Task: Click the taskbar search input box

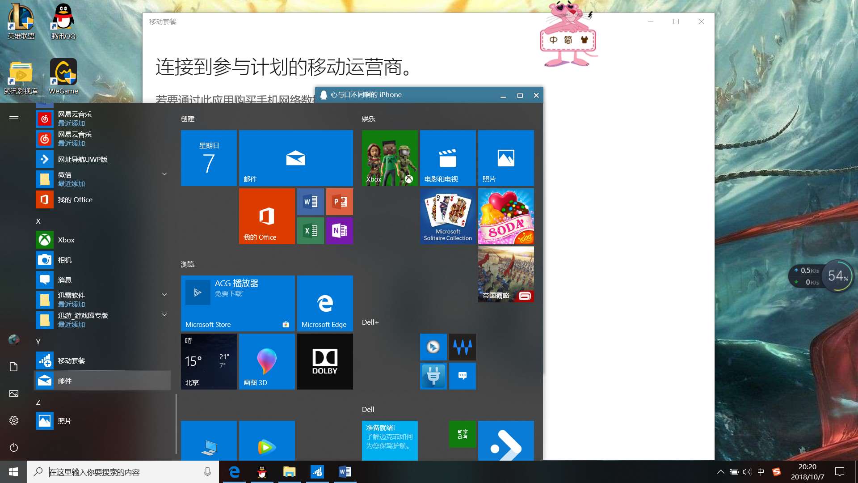Action: (123, 472)
